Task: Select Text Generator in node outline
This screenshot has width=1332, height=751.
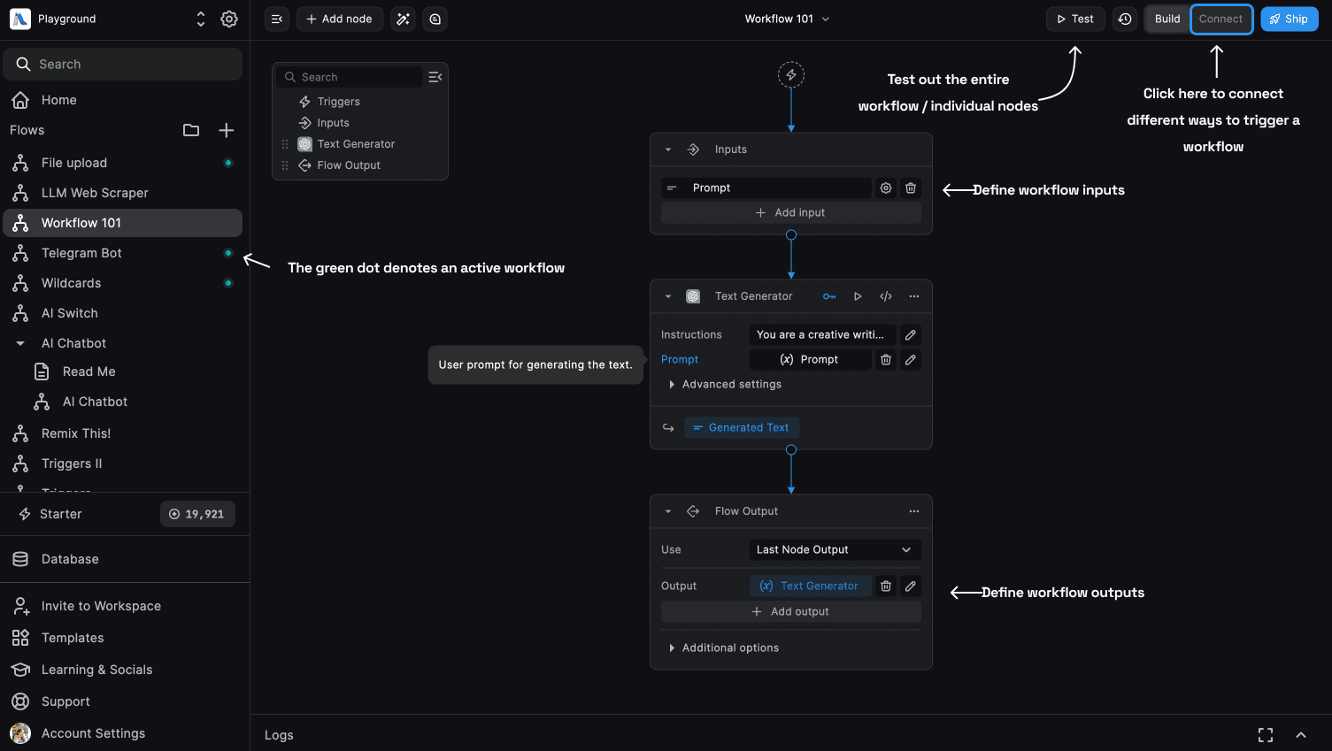Action: (357, 144)
